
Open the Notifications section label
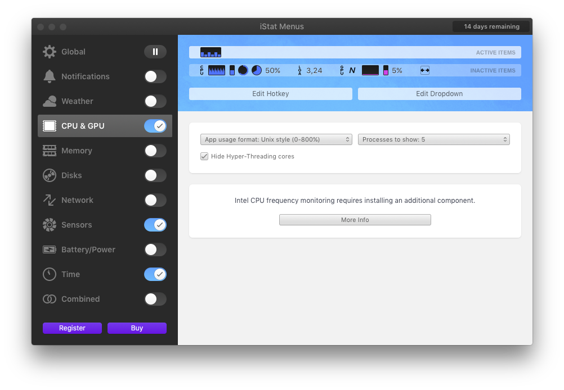pos(86,76)
